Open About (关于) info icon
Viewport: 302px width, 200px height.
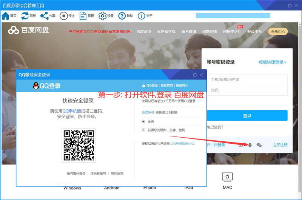(141, 16)
